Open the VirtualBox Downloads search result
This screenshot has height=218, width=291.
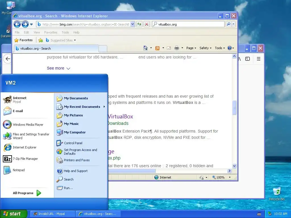(x=120, y=117)
